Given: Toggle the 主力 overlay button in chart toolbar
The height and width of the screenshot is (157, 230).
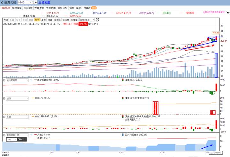Looking at the screenshot, I should coord(25,20).
